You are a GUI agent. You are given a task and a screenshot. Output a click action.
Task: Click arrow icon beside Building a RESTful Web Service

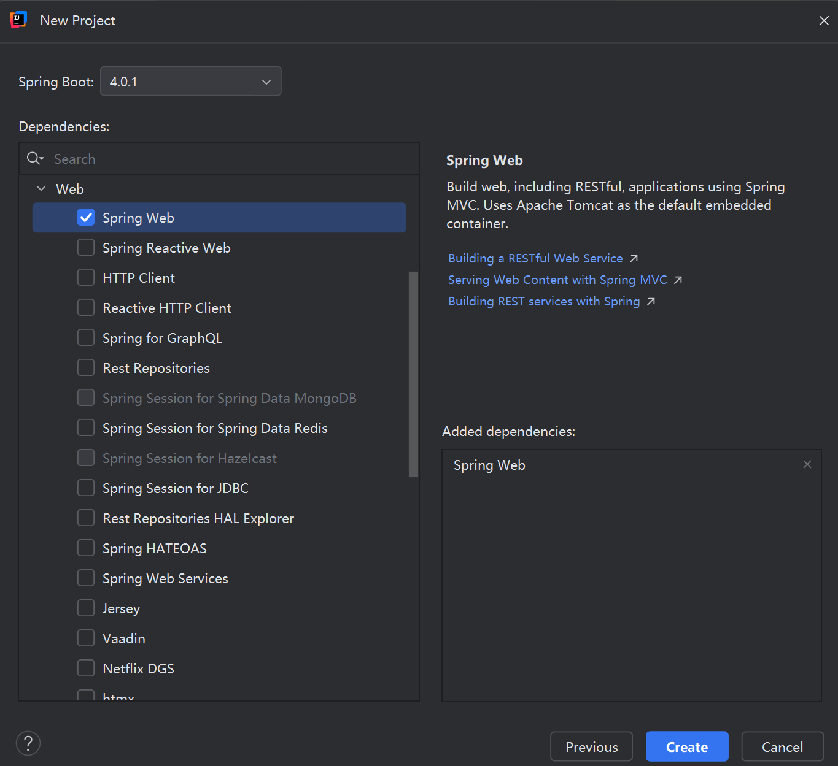[x=634, y=259]
